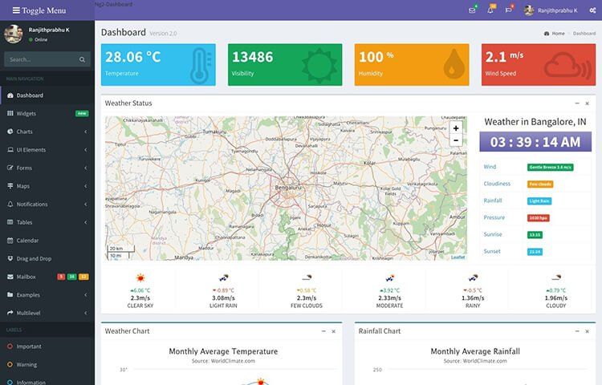Click the red Mailbox count badge

[61, 277]
